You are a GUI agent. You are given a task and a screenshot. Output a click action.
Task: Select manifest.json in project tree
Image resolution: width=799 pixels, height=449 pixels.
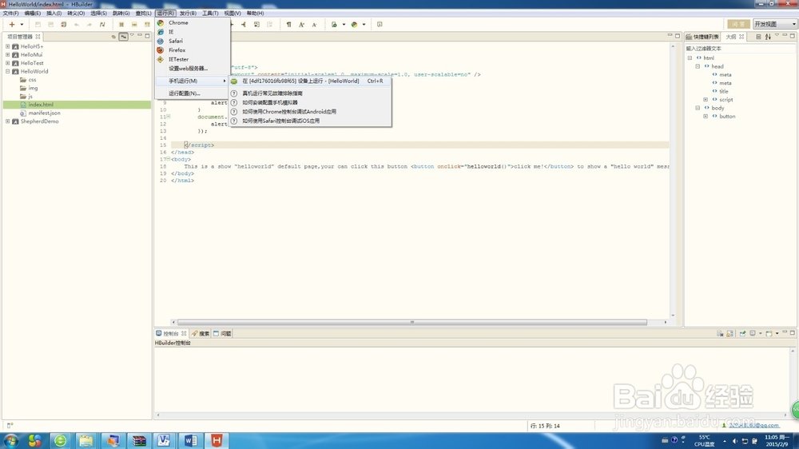tap(40, 113)
